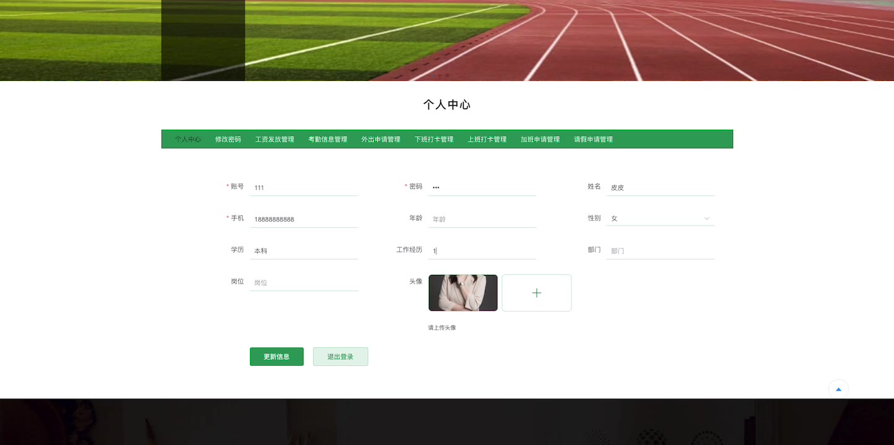894x445 pixels.
Task: Click the 退出登录 button
Action: coord(341,357)
